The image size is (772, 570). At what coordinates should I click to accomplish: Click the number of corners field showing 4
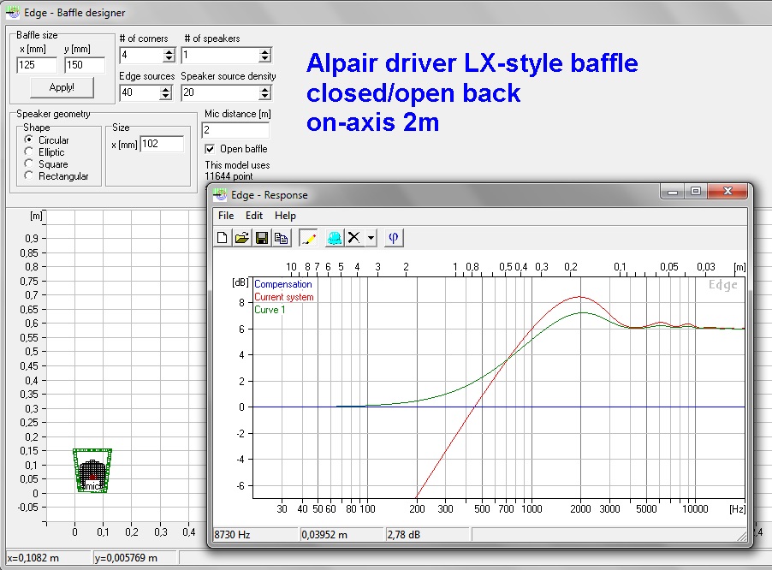coord(141,55)
